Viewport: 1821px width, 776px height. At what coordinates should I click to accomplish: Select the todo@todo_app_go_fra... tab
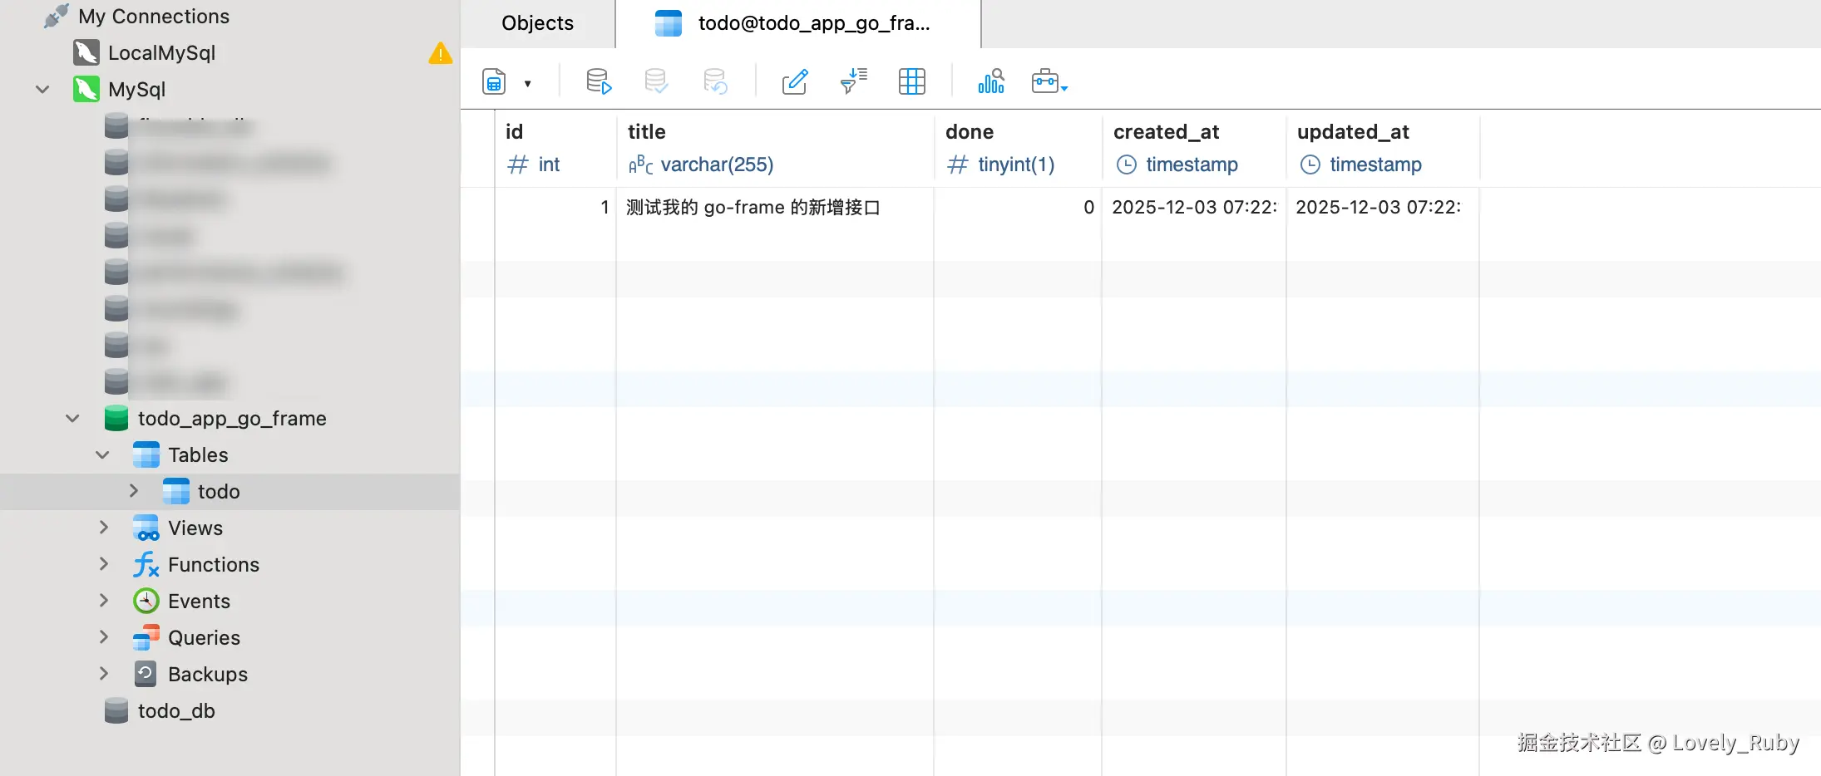tap(798, 23)
